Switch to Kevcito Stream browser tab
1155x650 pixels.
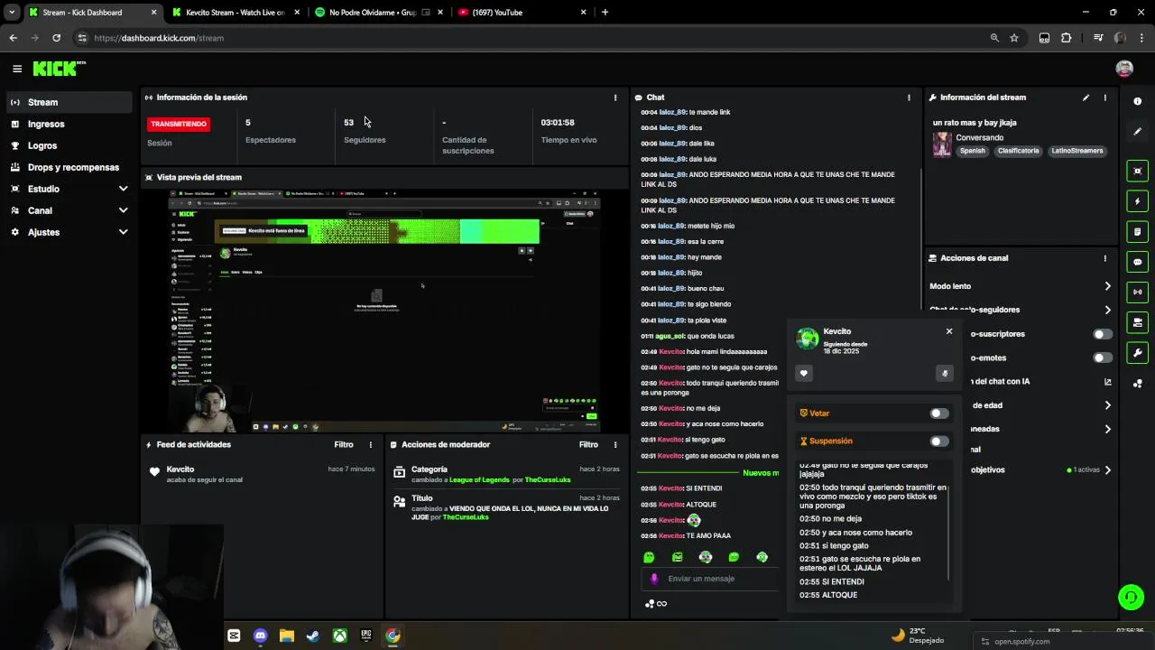coord(236,13)
